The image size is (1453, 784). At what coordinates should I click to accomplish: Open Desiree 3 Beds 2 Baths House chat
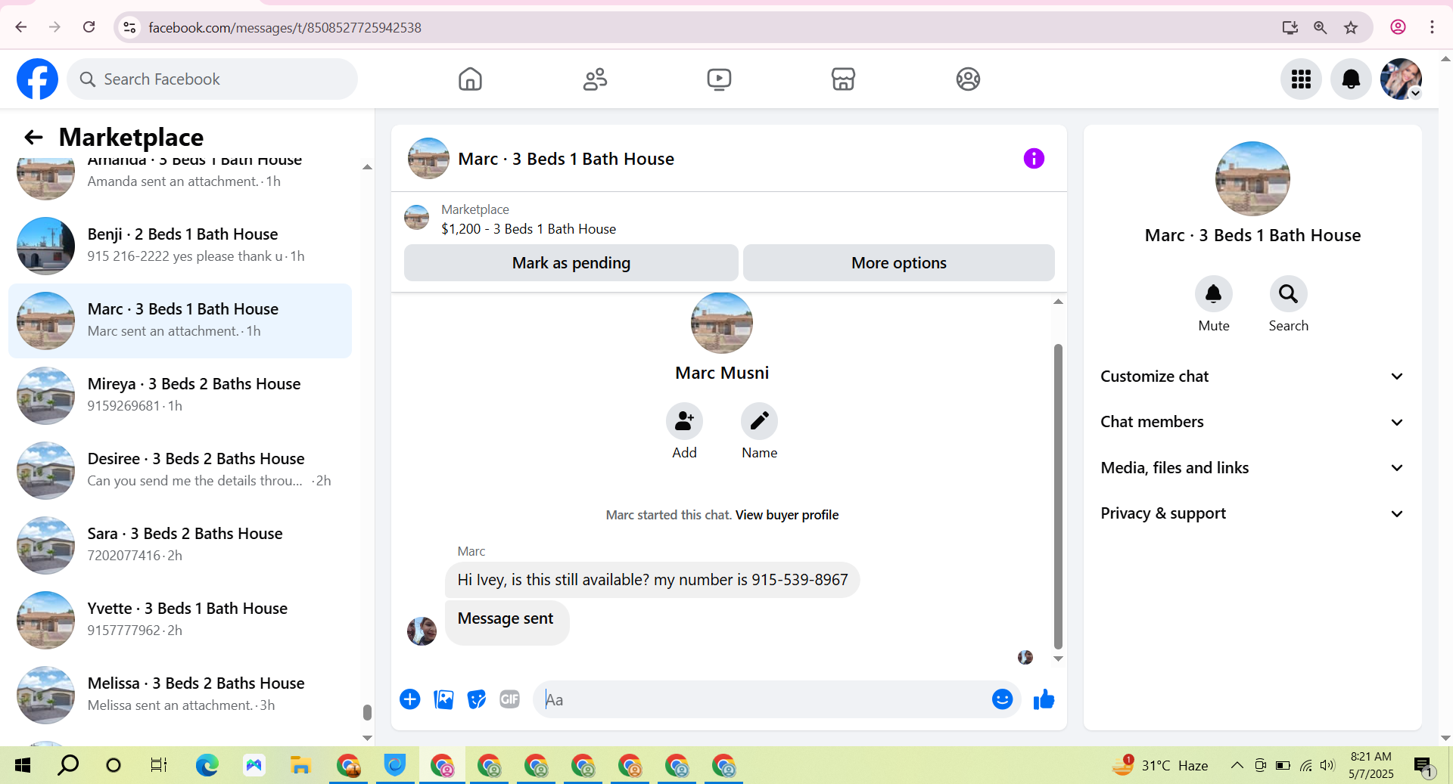coord(180,470)
